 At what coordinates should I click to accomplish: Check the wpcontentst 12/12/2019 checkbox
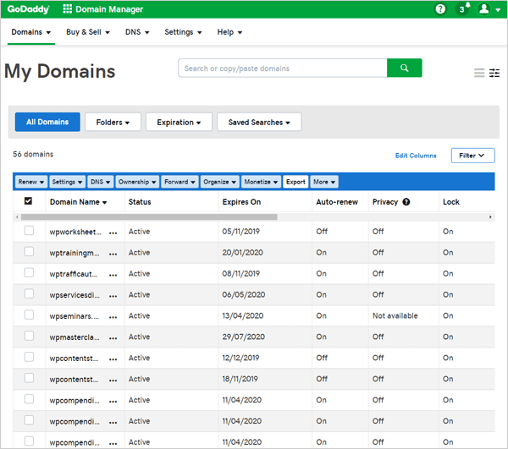[x=29, y=357]
